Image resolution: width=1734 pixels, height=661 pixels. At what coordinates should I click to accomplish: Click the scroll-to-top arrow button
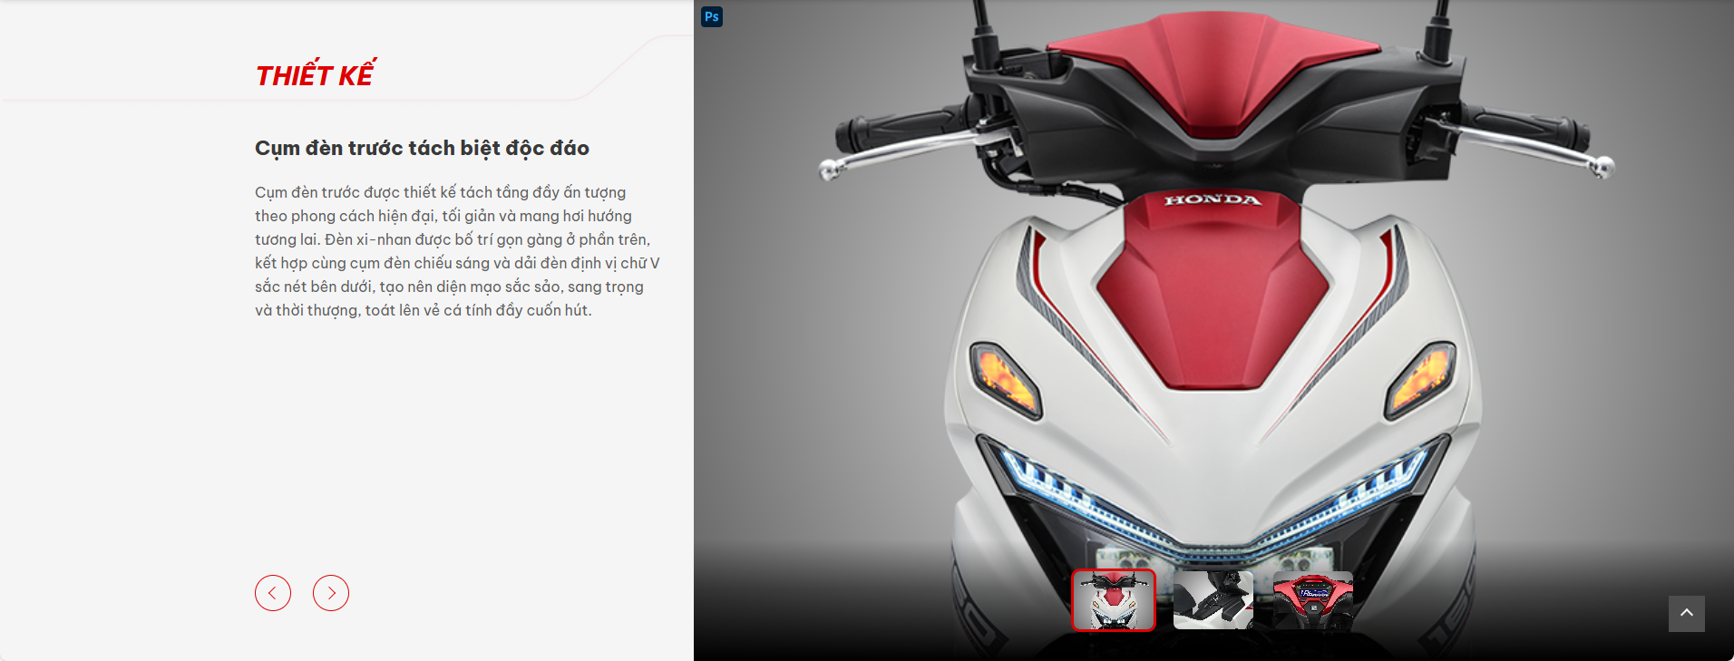[x=1687, y=614]
